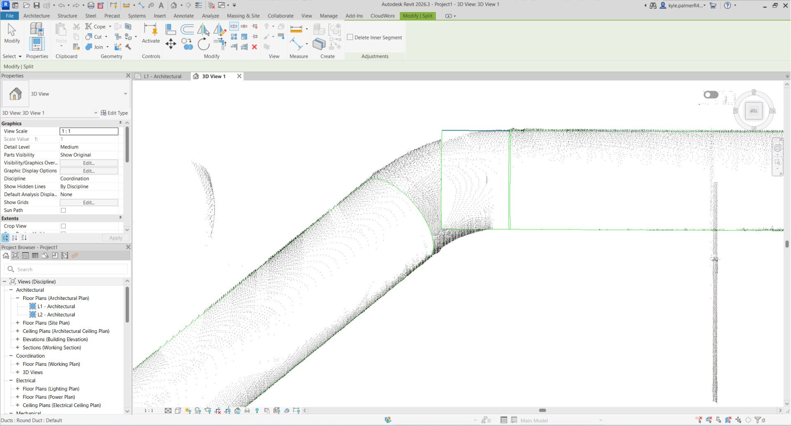
Task: Check the Sun Path checkbox
Action: pyautogui.click(x=63, y=211)
